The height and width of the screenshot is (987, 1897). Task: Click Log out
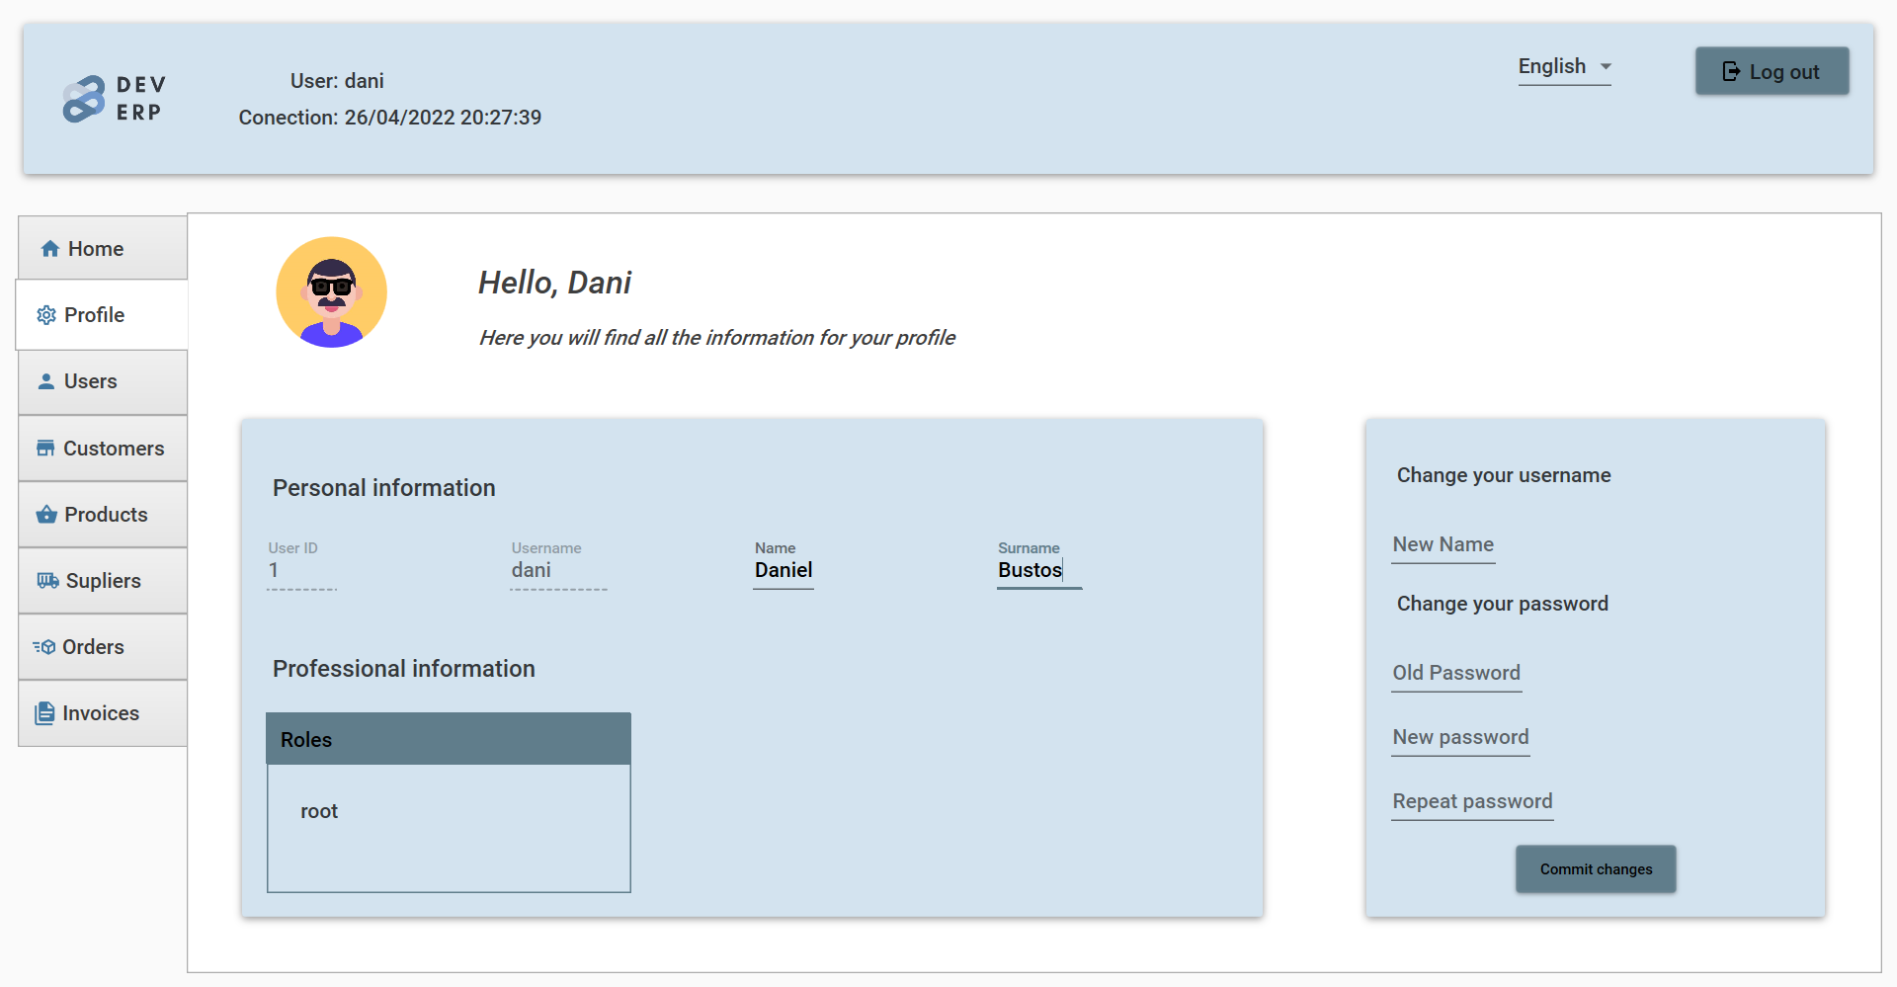pos(1772,71)
